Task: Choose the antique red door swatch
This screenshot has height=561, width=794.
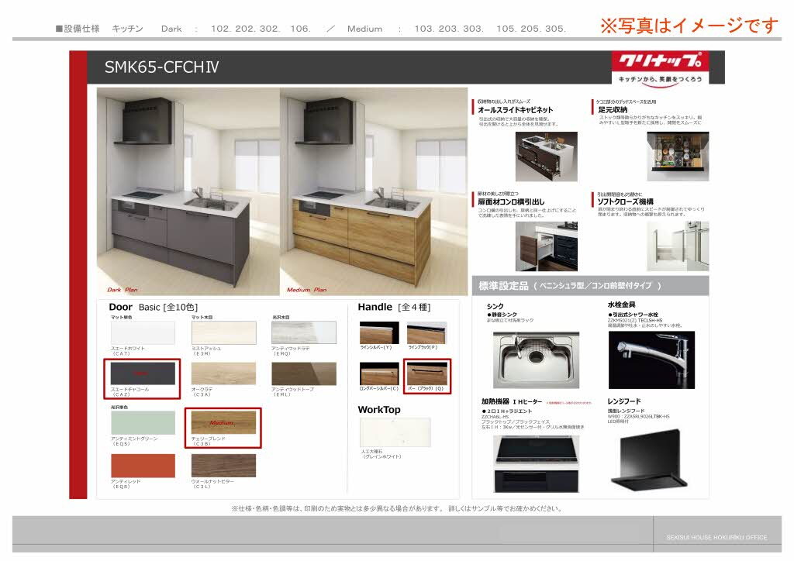Action: click(143, 466)
